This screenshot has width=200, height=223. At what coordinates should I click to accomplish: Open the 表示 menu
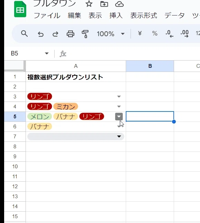[x=95, y=15]
